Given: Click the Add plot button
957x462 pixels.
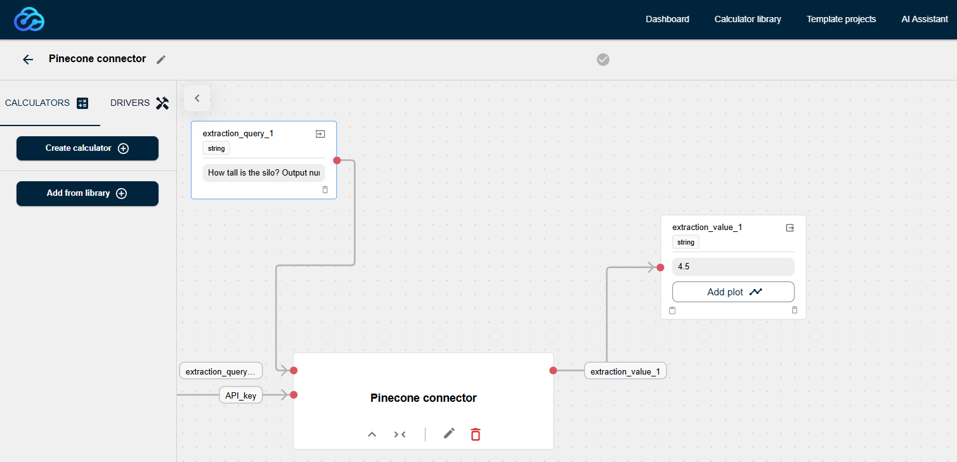Looking at the screenshot, I should point(733,292).
